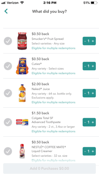
Task: Increase Smucker's Fruit Spread quantity with plus
Action: point(93,41)
